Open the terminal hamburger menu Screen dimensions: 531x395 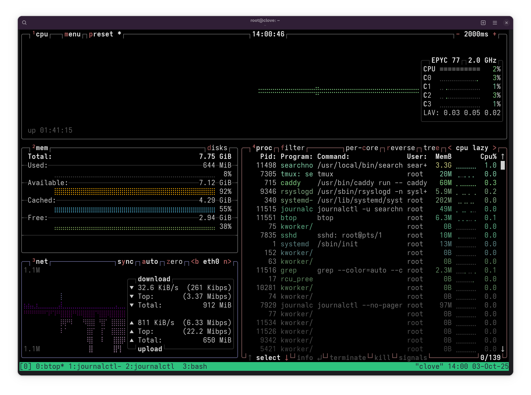coord(495,23)
